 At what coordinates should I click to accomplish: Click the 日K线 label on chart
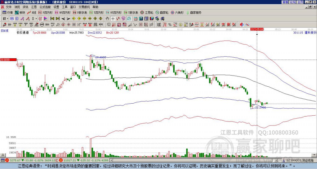click(x=4, y=31)
